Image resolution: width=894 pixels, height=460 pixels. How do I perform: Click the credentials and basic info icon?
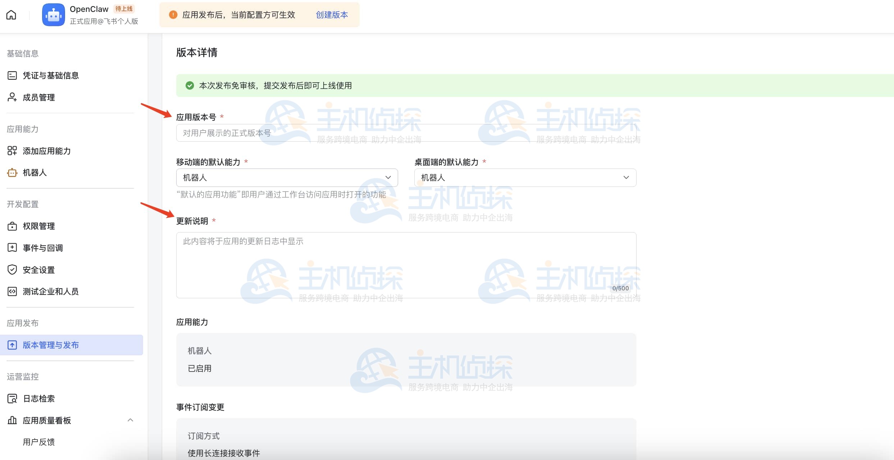tap(12, 75)
